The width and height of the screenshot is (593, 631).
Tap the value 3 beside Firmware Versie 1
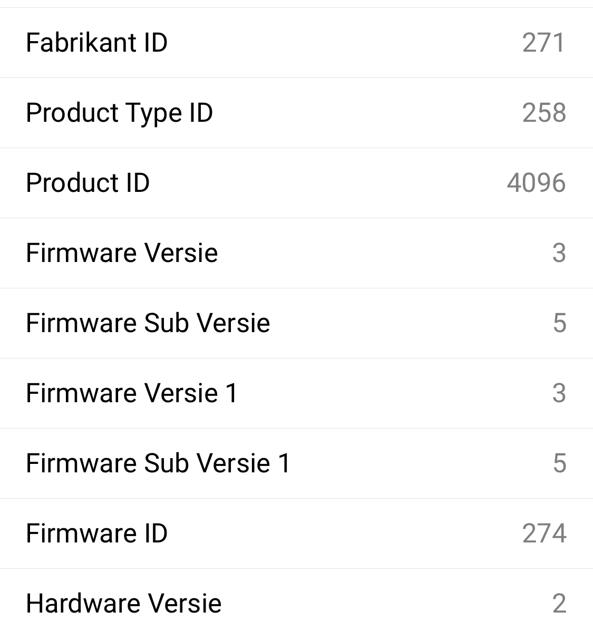[559, 393]
